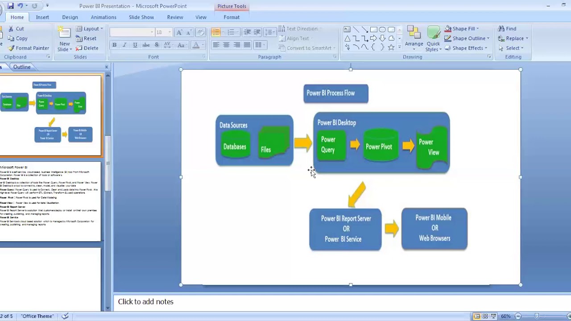Screen dimensions: 571x321
Task: Open Shape Fill dropdown
Action: point(462,29)
